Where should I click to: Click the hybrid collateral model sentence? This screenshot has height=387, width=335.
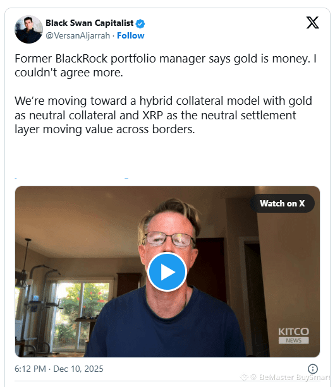[x=163, y=116]
